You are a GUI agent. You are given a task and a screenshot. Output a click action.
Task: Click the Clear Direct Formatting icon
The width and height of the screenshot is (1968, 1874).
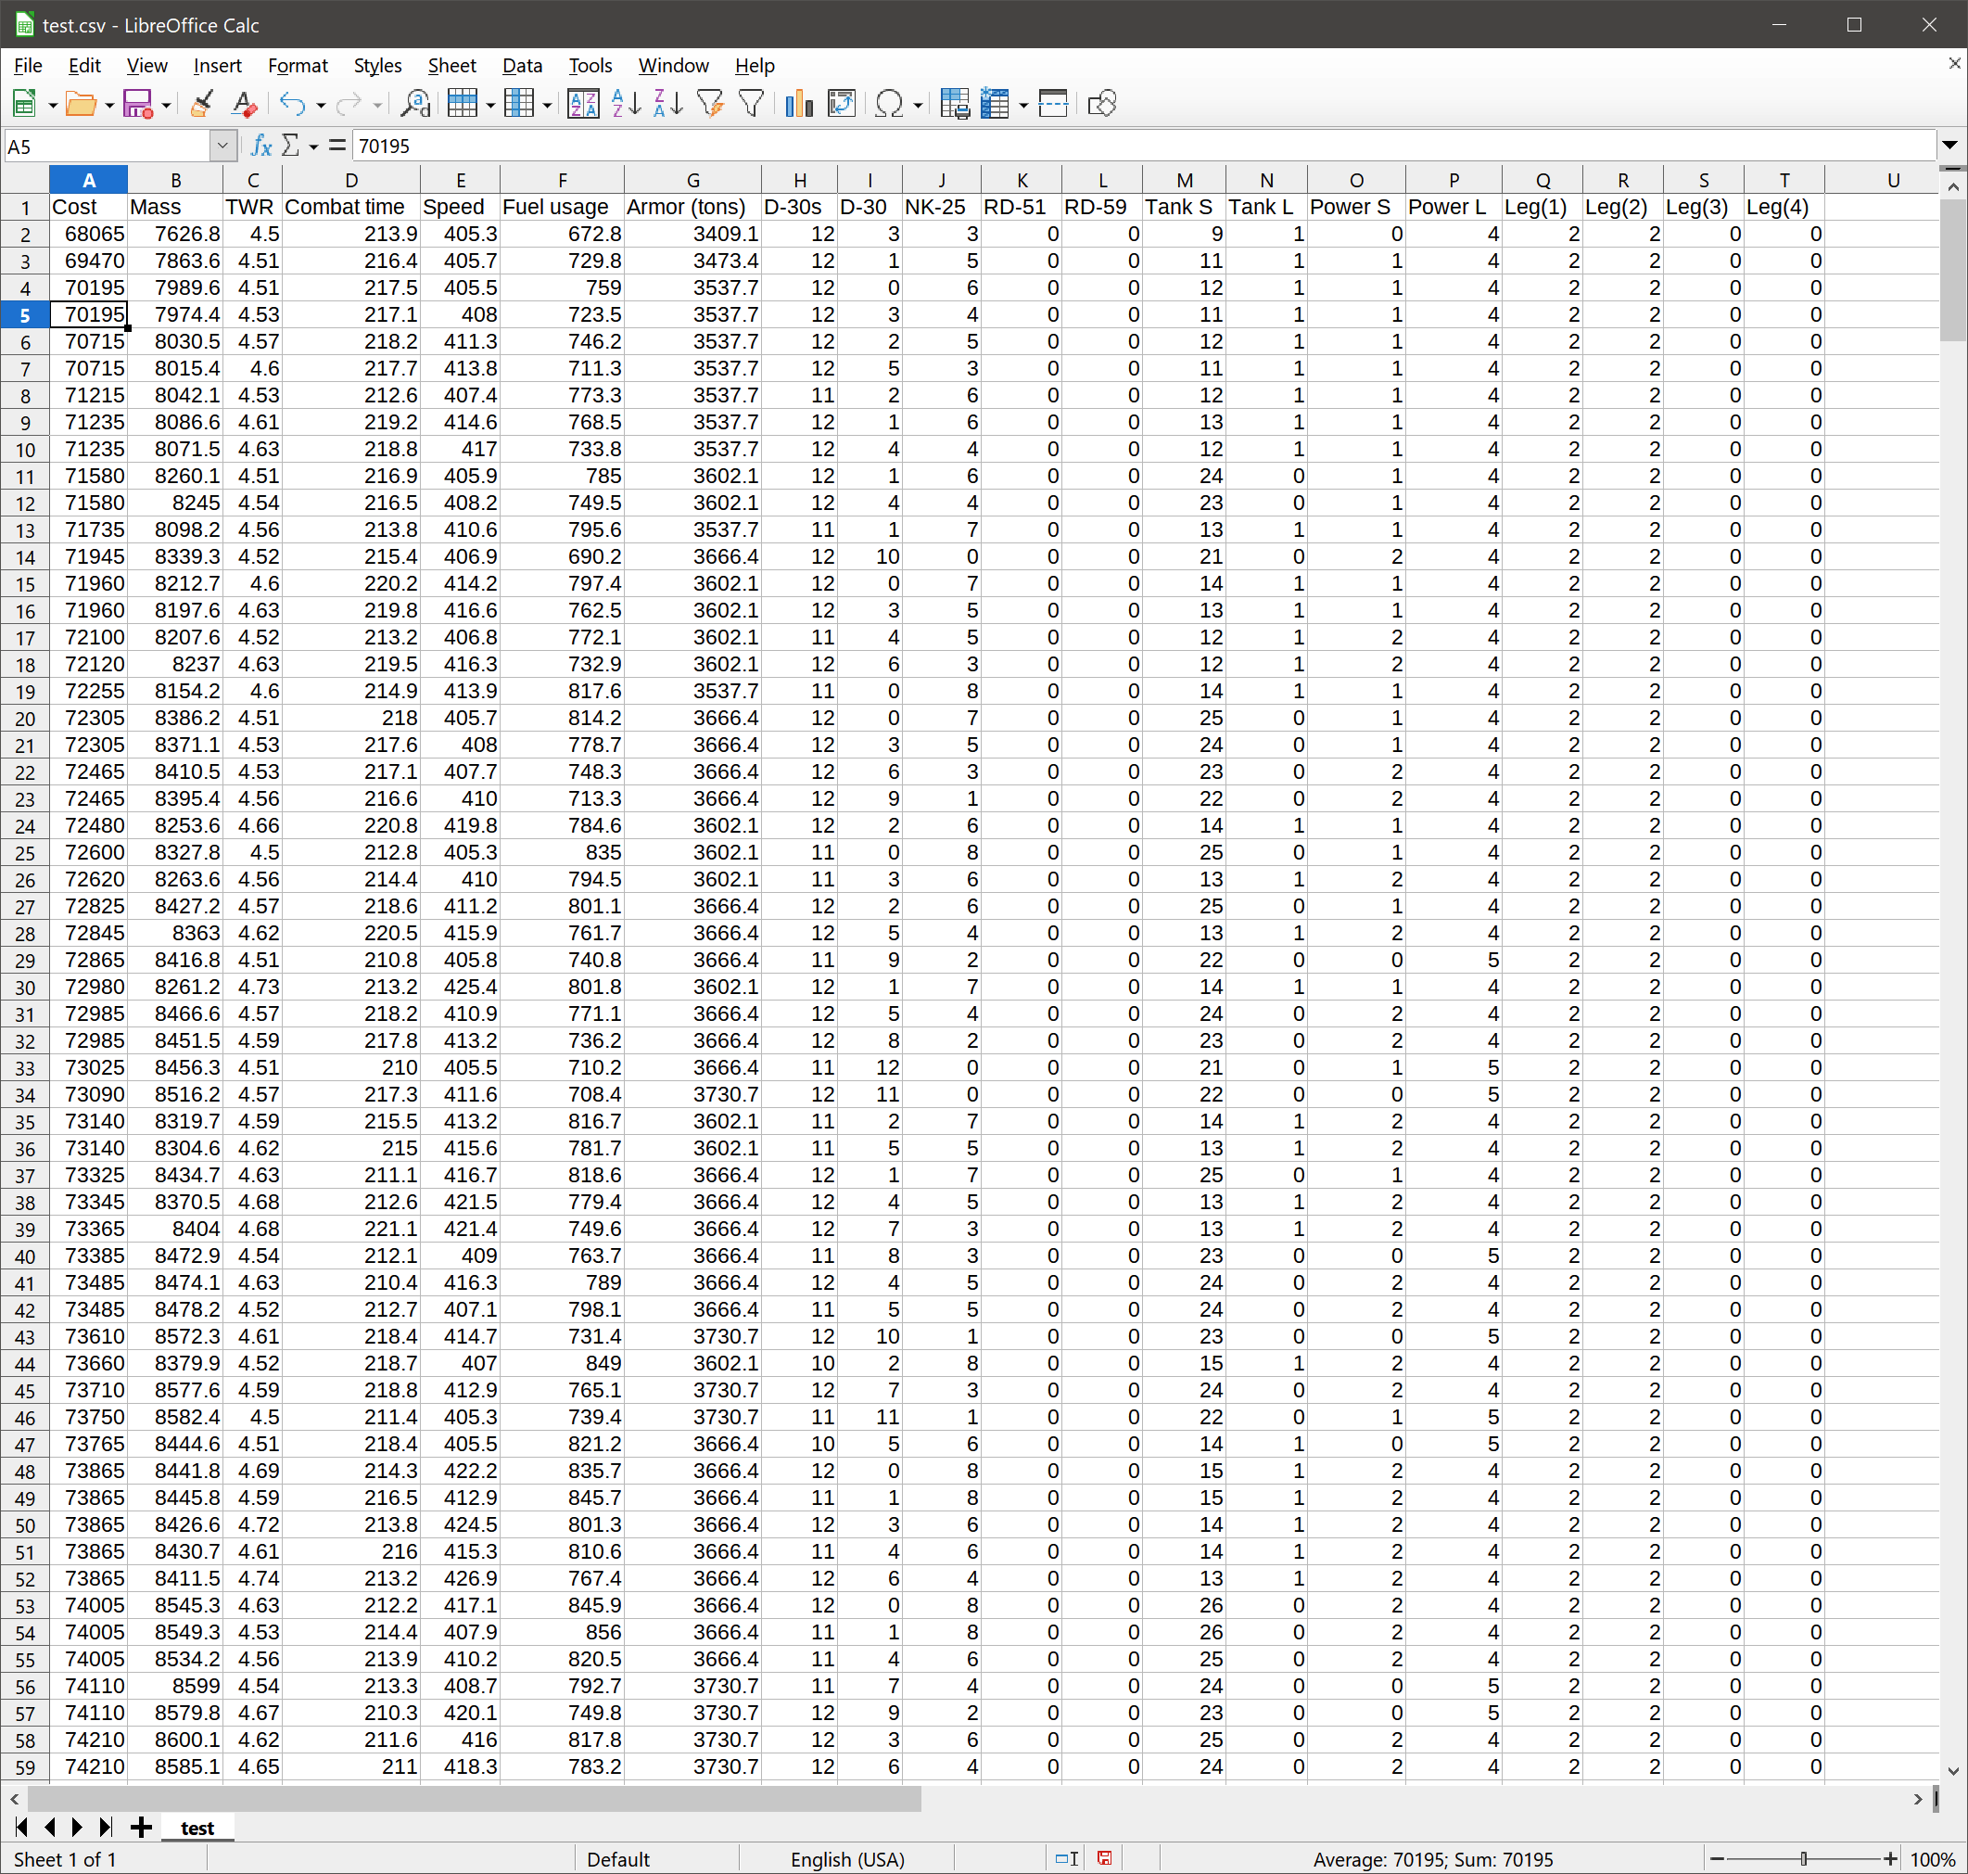245,104
